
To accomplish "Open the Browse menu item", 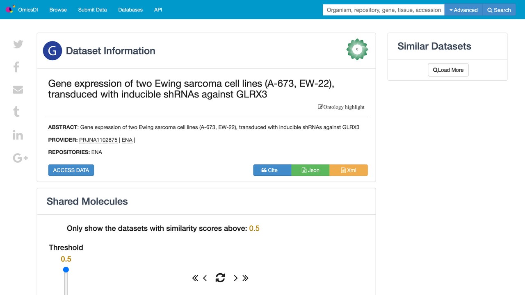I will [x=58, y=9].
